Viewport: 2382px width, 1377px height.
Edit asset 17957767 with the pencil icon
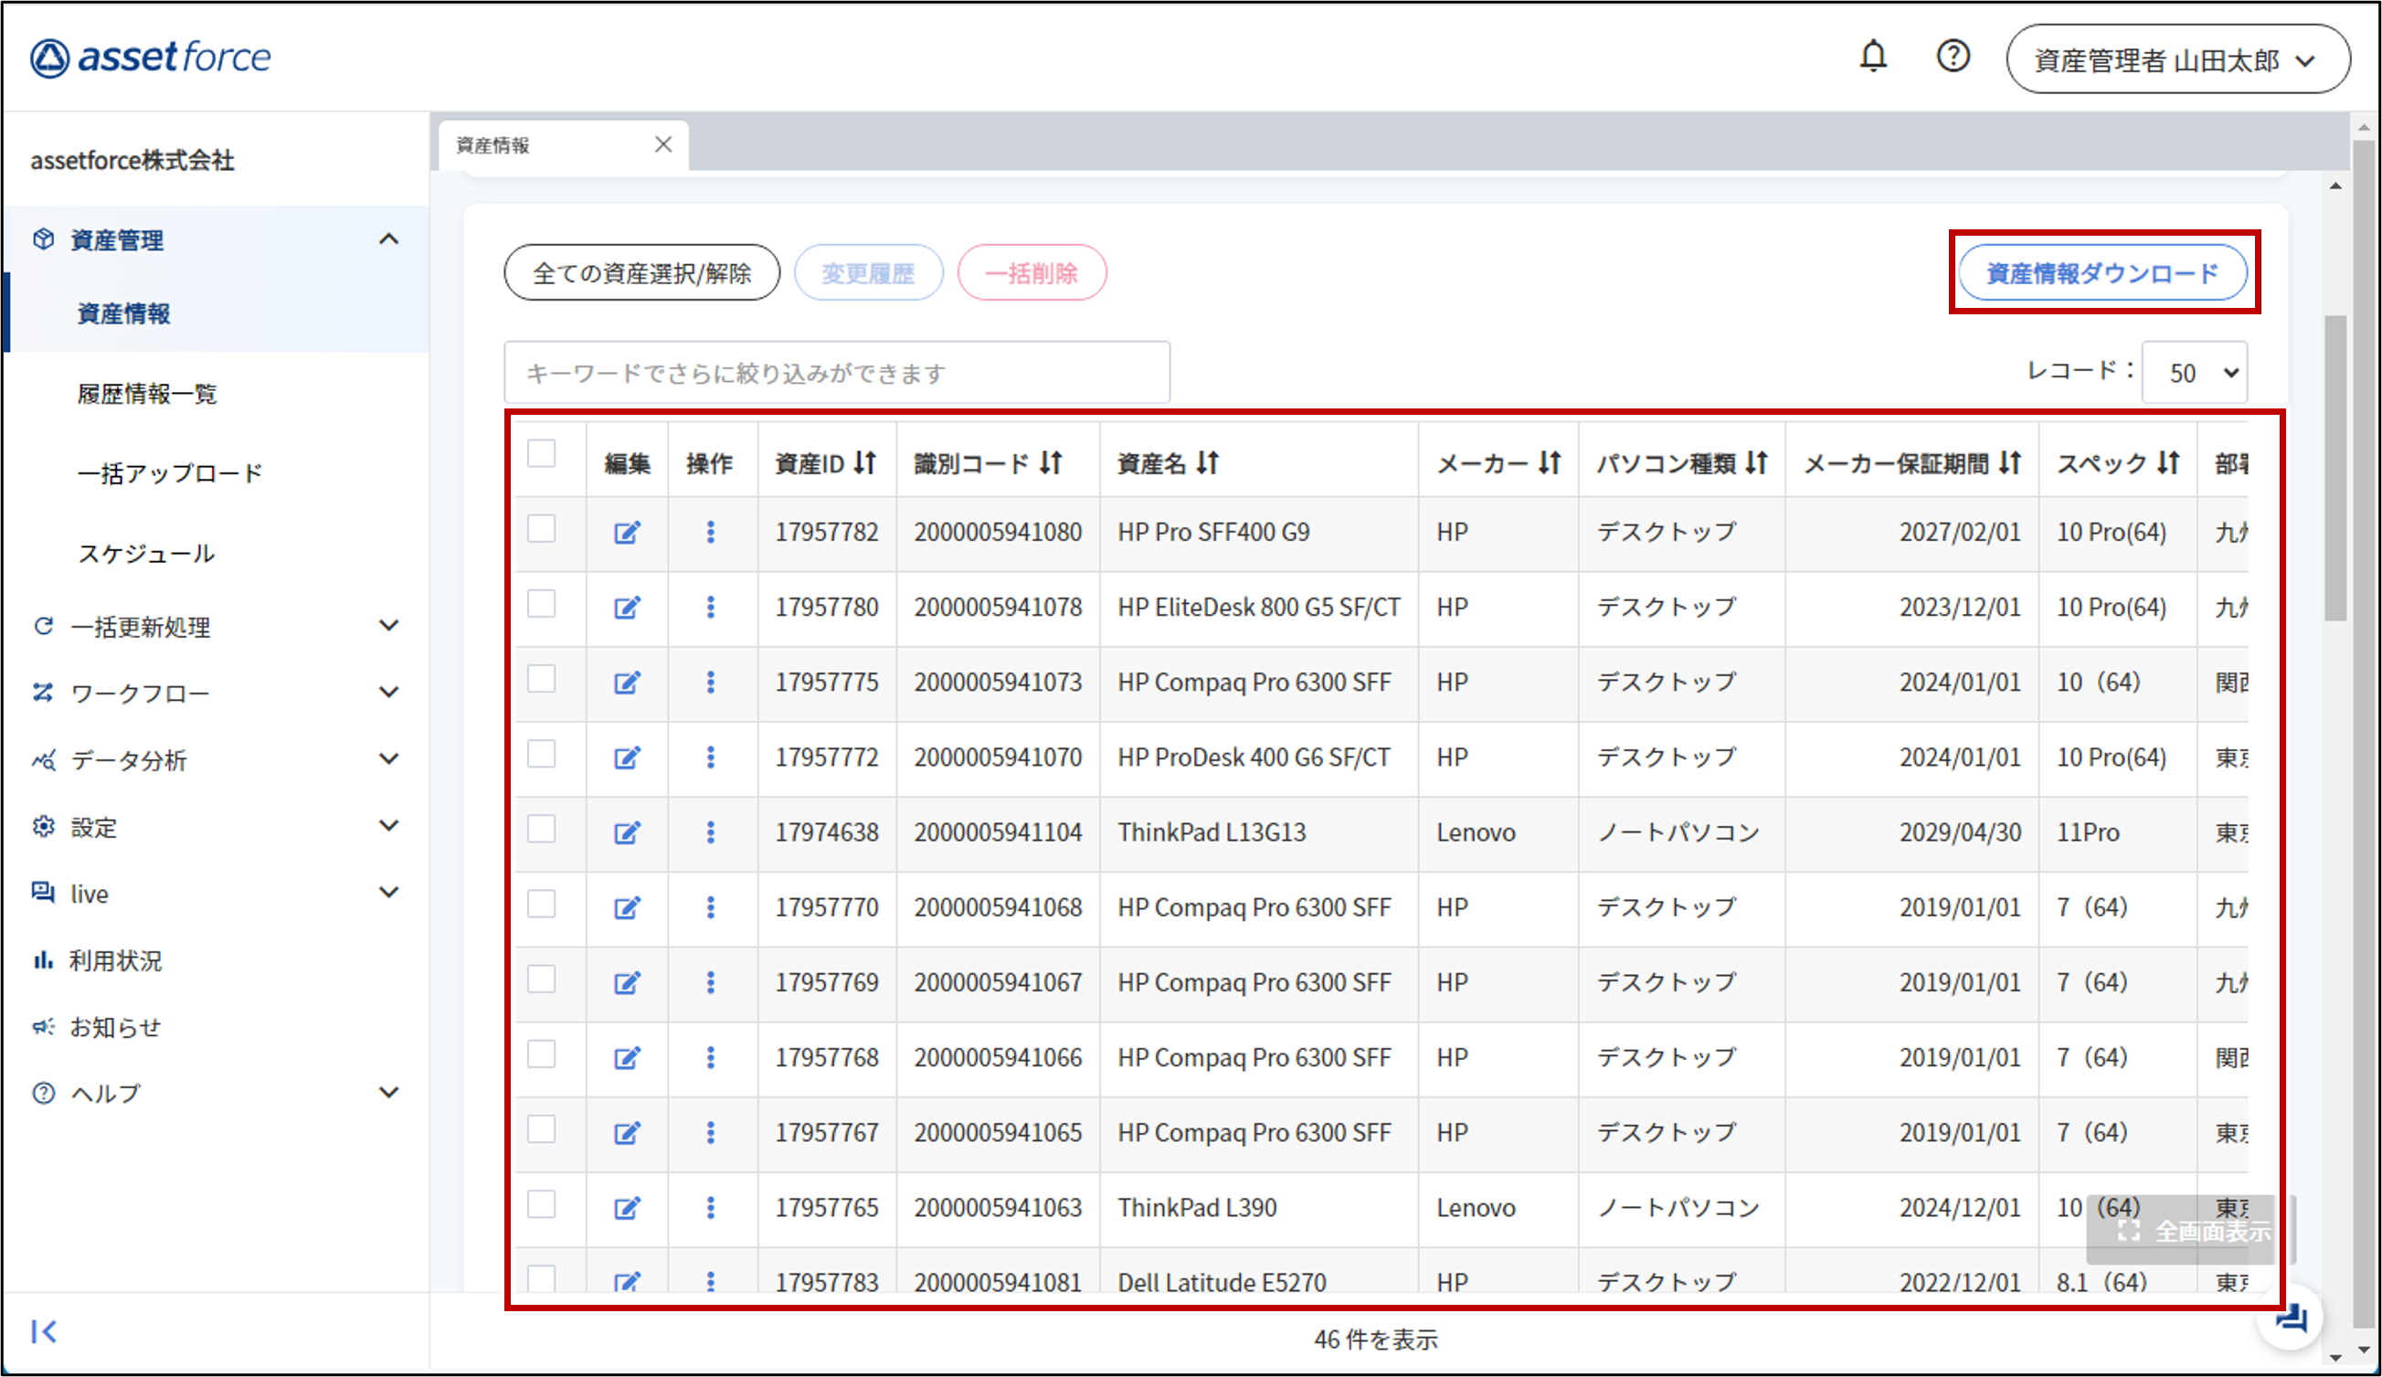point(627,1132)
